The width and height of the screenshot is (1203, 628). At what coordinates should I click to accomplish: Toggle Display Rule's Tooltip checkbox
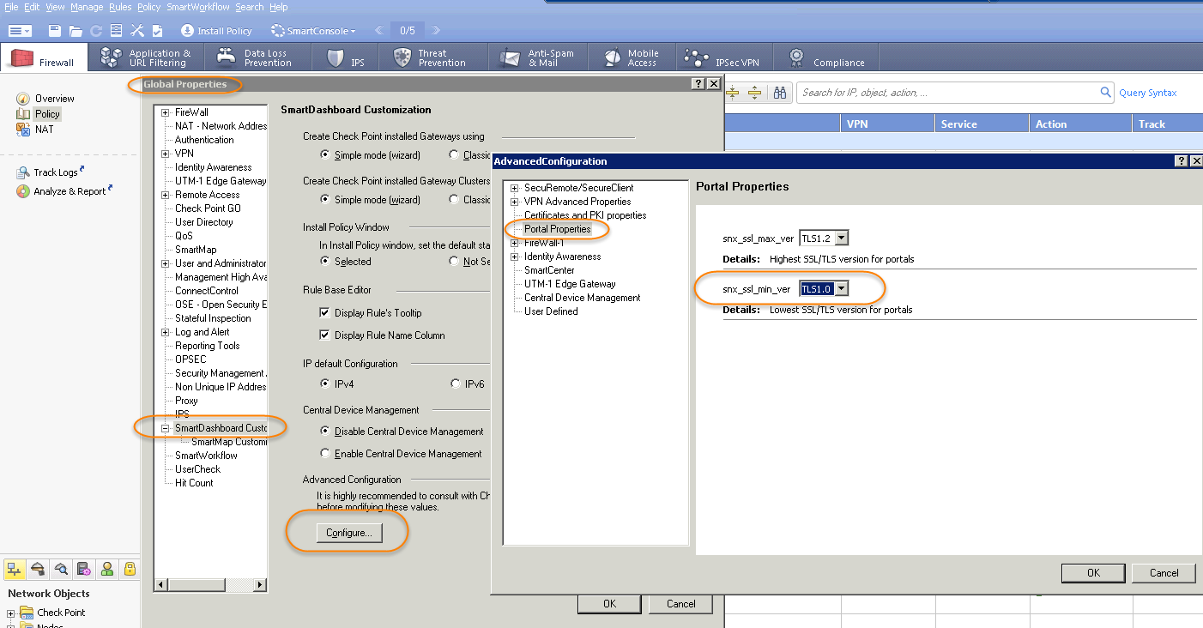click(324, 313)
